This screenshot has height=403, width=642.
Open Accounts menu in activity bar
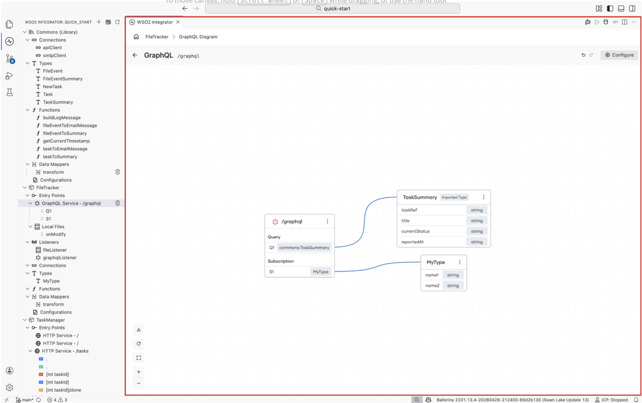(x=9, y=370)
